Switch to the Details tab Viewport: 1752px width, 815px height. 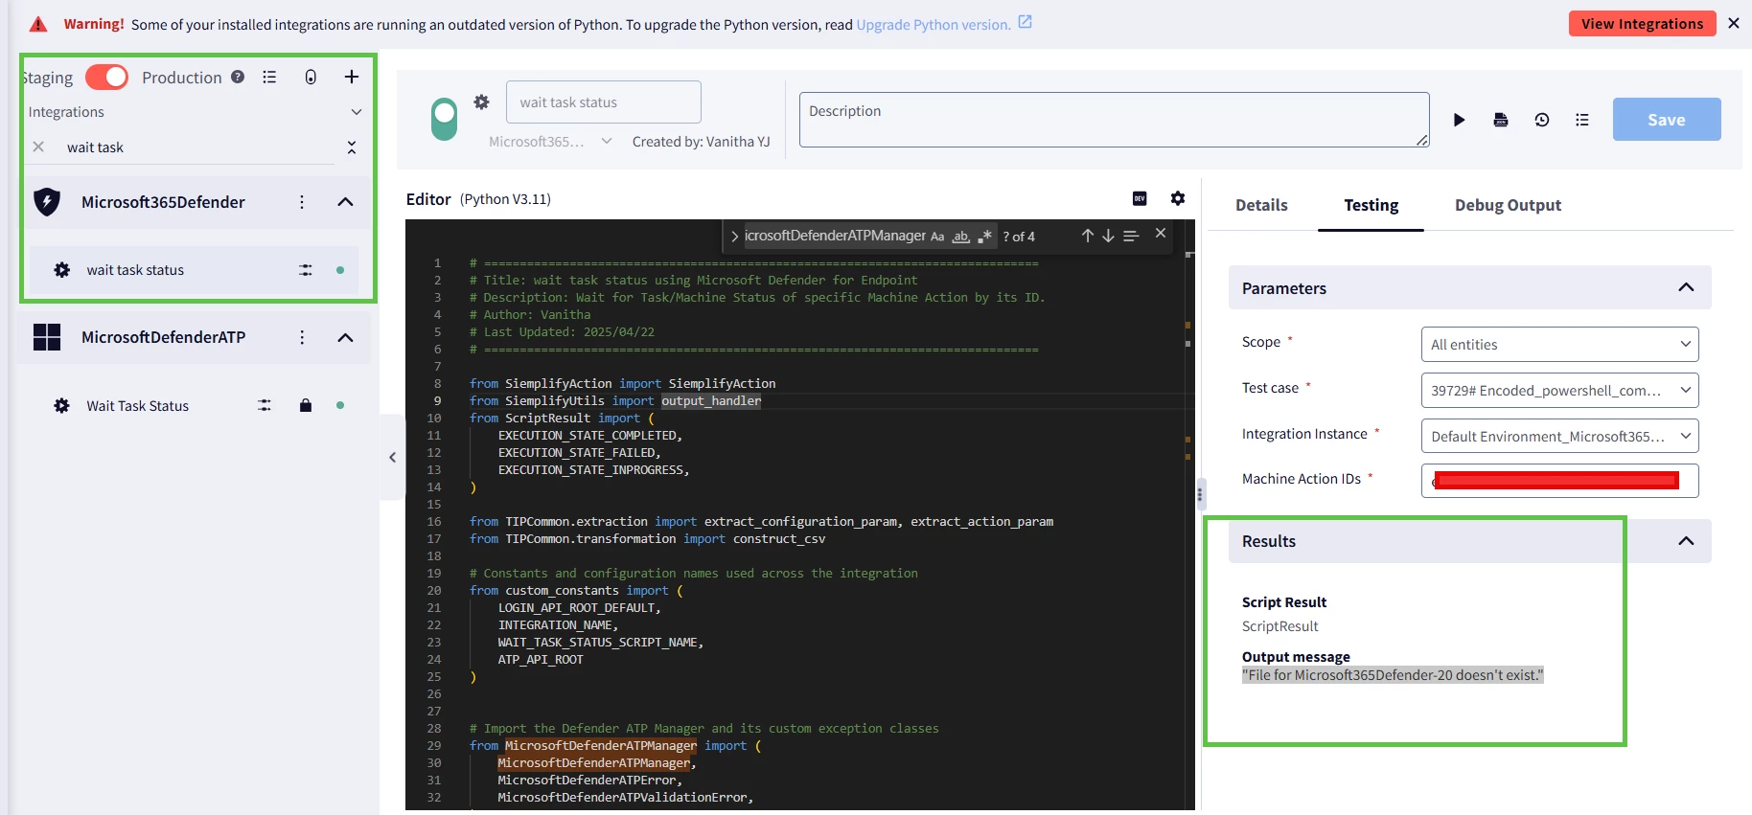click(x=1261, y=205)
